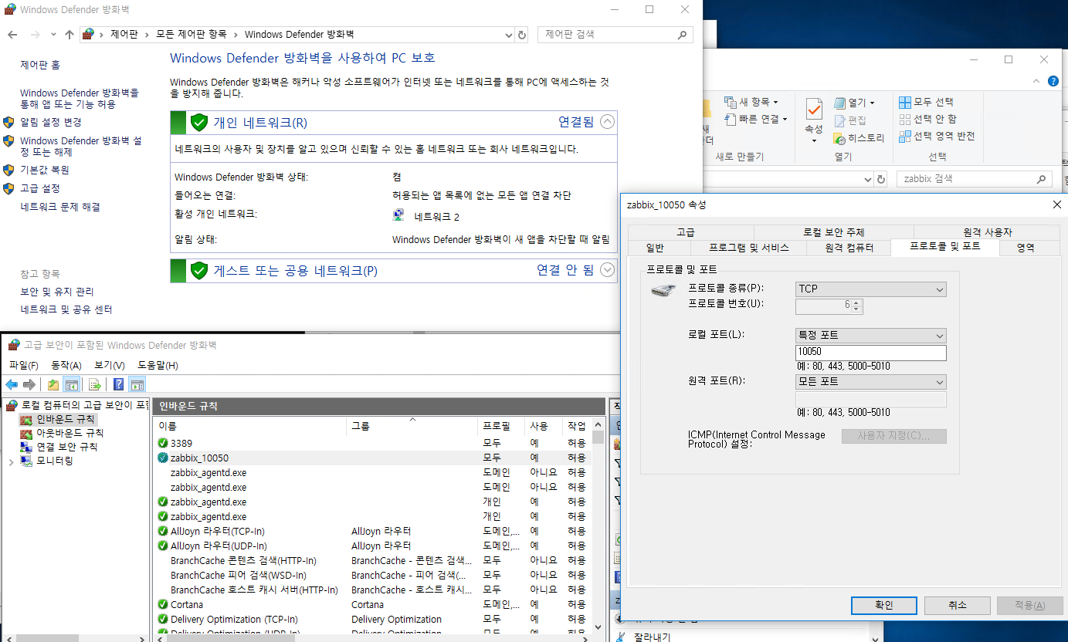
Task: Click 확인 in the zabbix_10050 속성 dialog
Action: point(884,605)
